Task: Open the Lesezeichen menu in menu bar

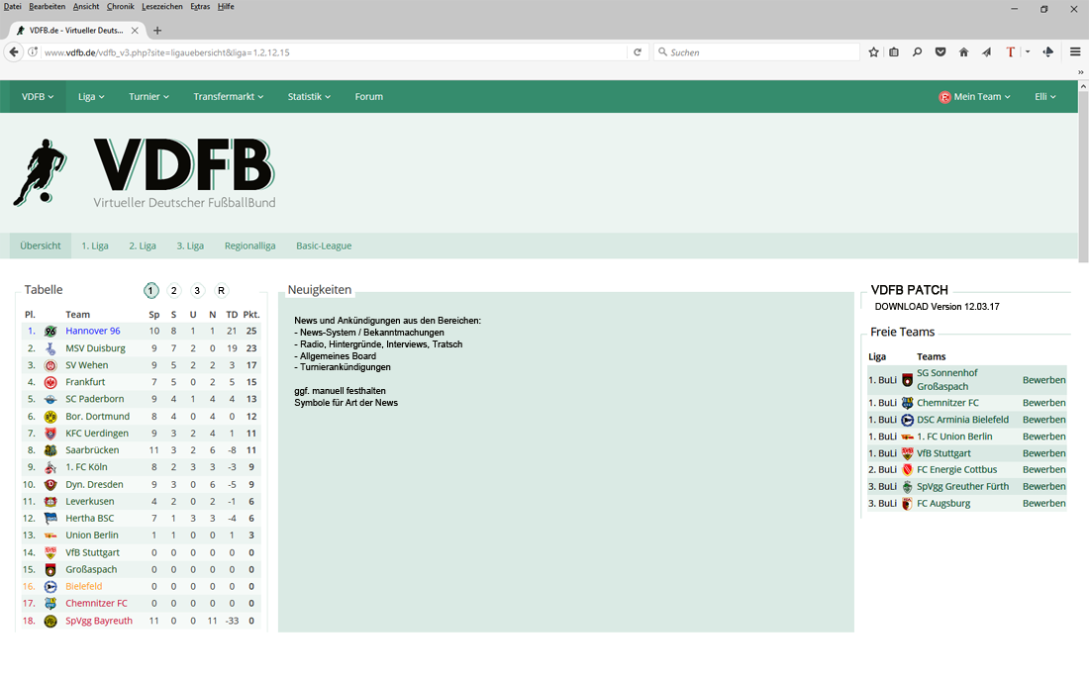Action: coord(162,7)
